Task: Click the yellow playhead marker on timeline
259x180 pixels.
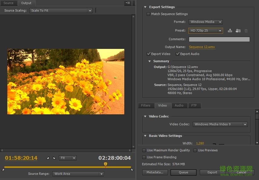Action: 105,164
